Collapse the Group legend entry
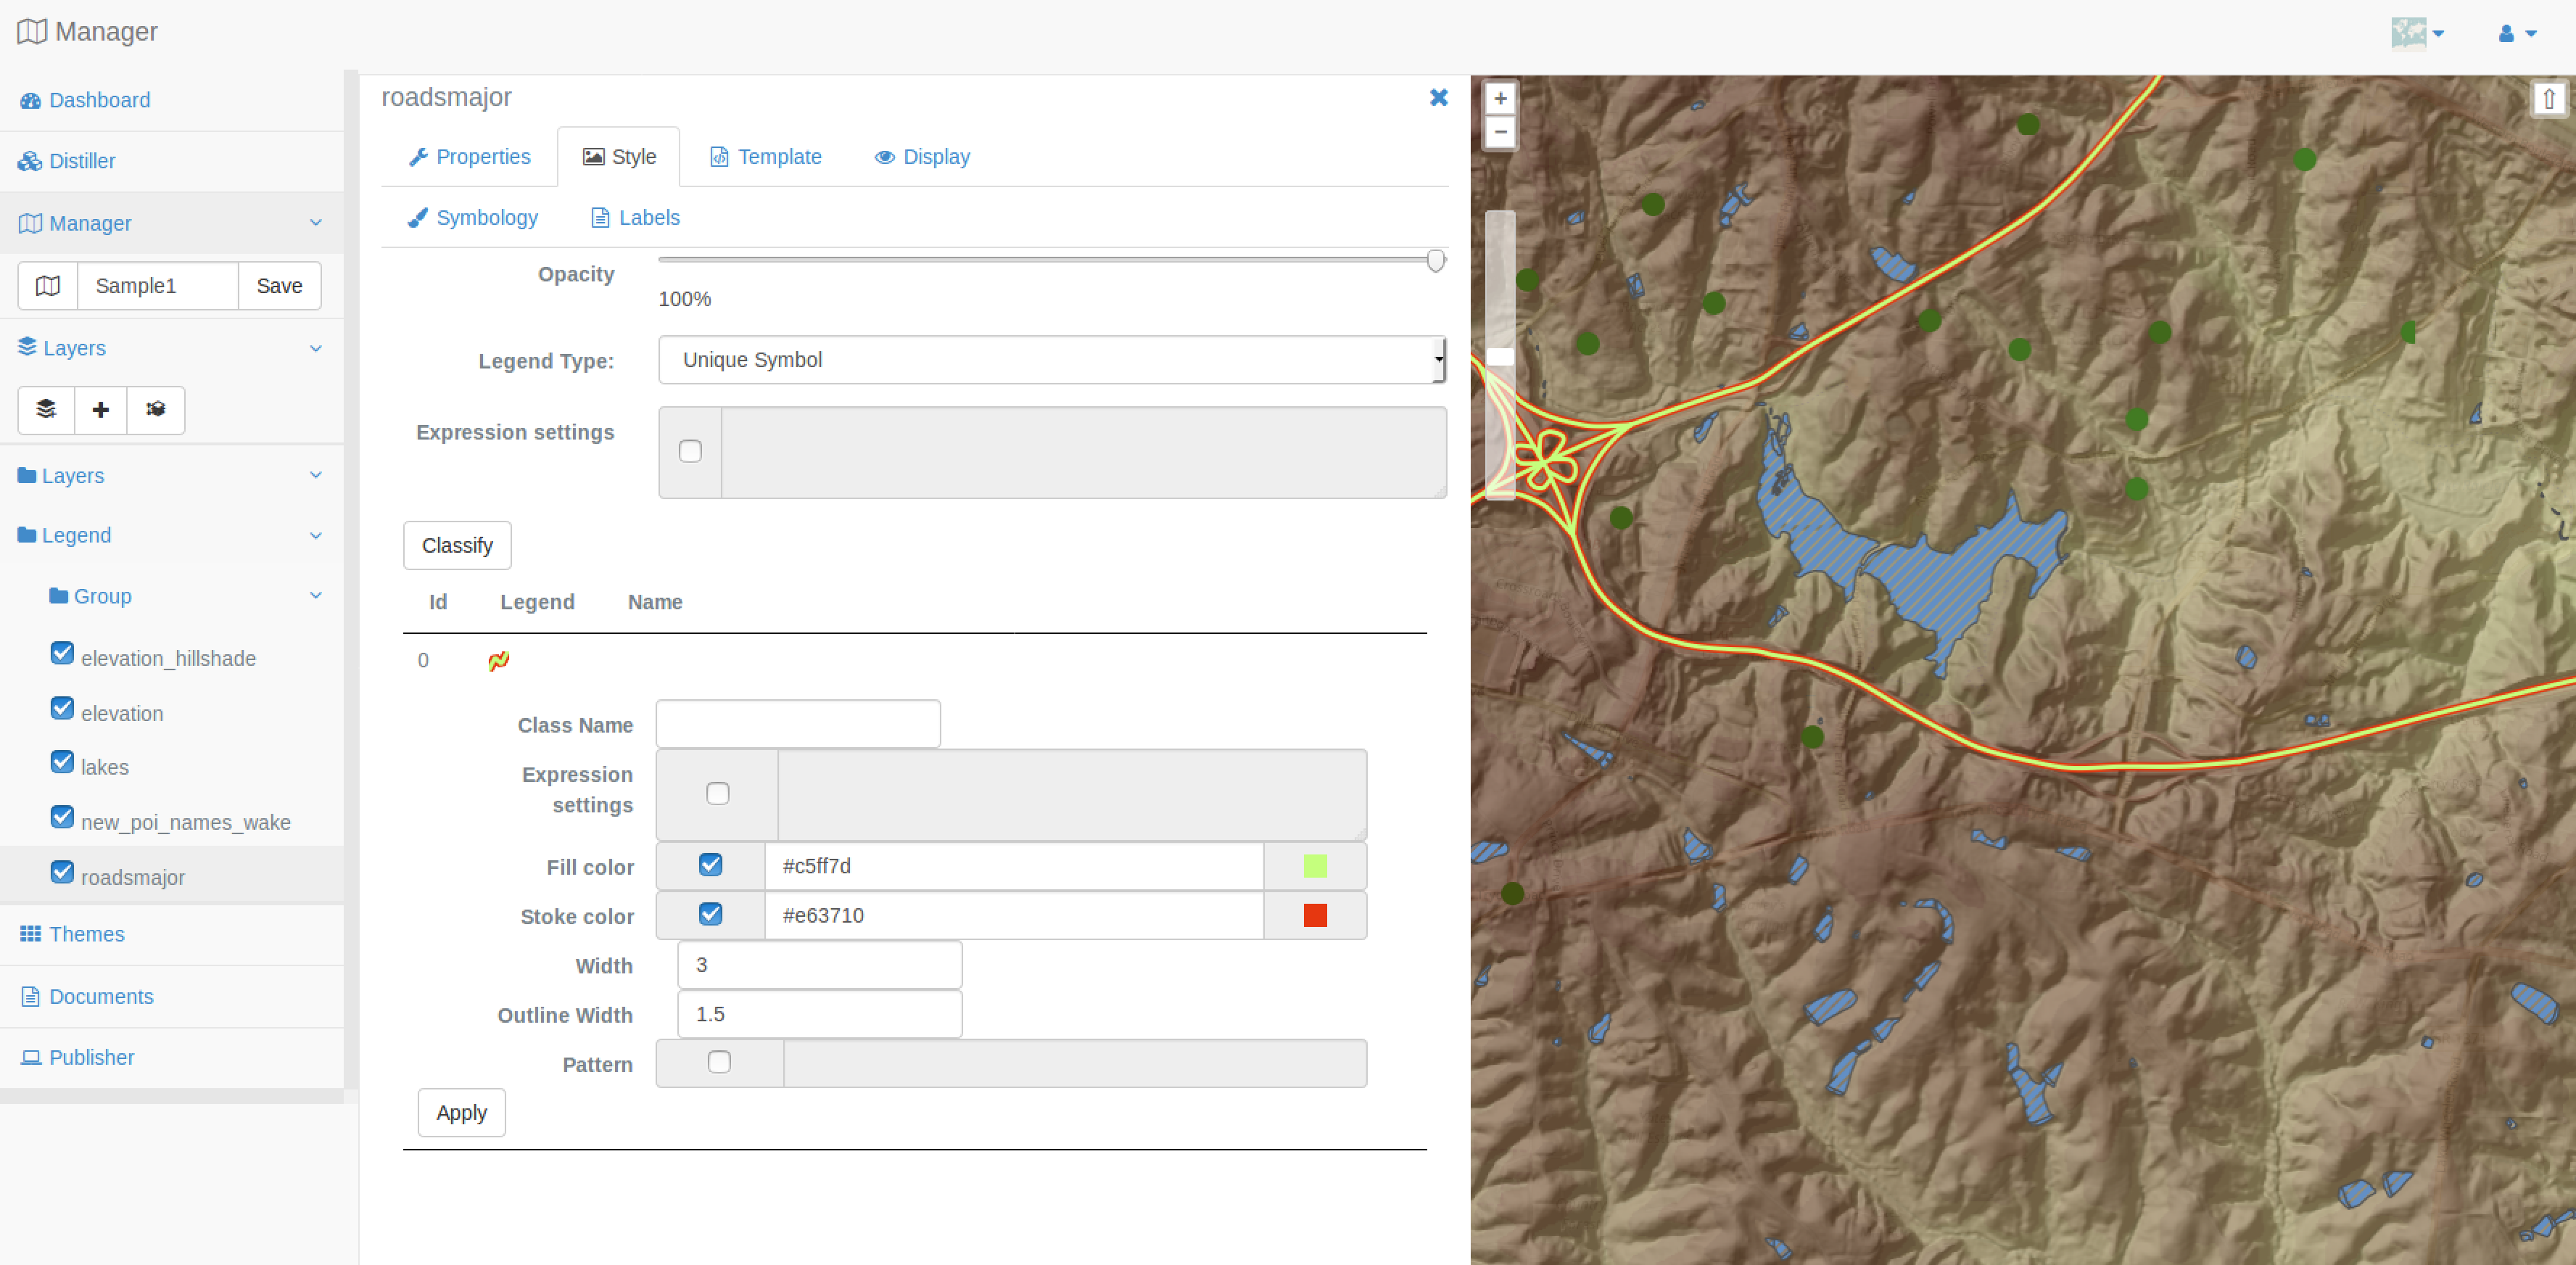Viewport: 2576px width, 1265px height. coord(316,595)
